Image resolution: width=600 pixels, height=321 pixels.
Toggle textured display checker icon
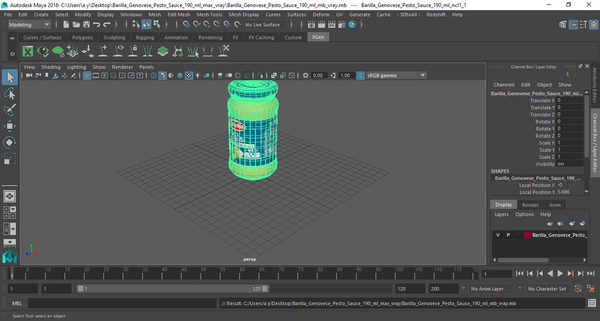(x=189, y=75)
